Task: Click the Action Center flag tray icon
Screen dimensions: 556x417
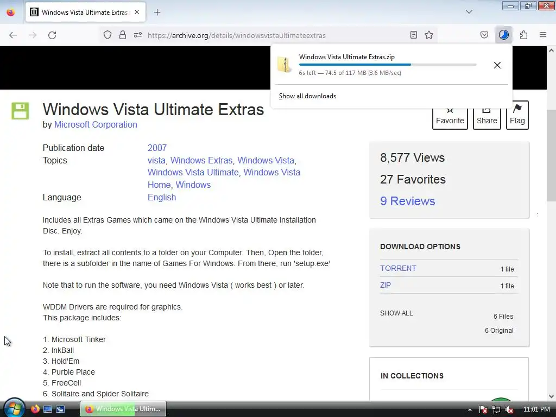Action: point(483,409)
